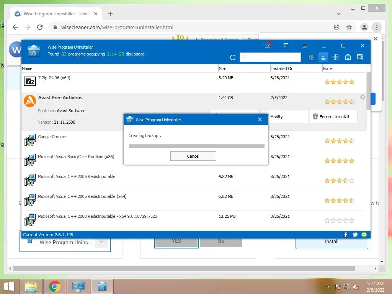Select the Wise Program Uninstaller browser tab
The image size is (392, 294).
(x=56, y=14)
